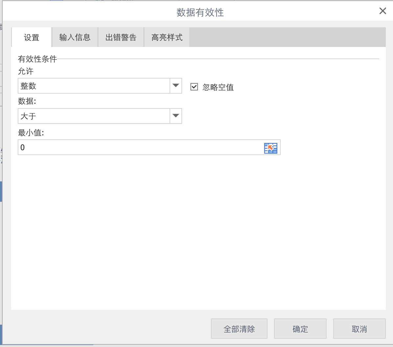Click the 数据有效性 dialog title
Screen dimensions: 393x347
(200, 12)
